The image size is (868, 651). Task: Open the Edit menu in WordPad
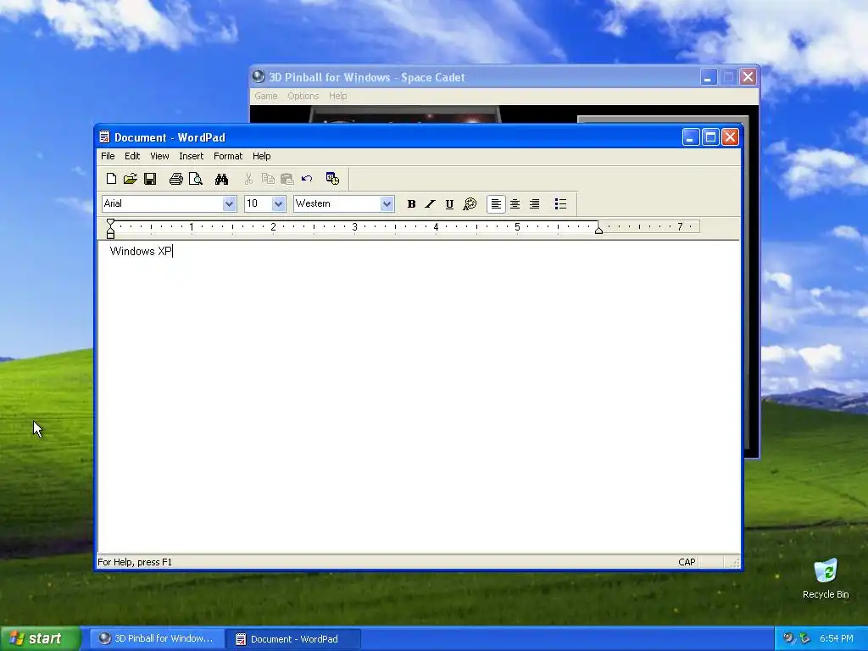[x=131, y=156]
